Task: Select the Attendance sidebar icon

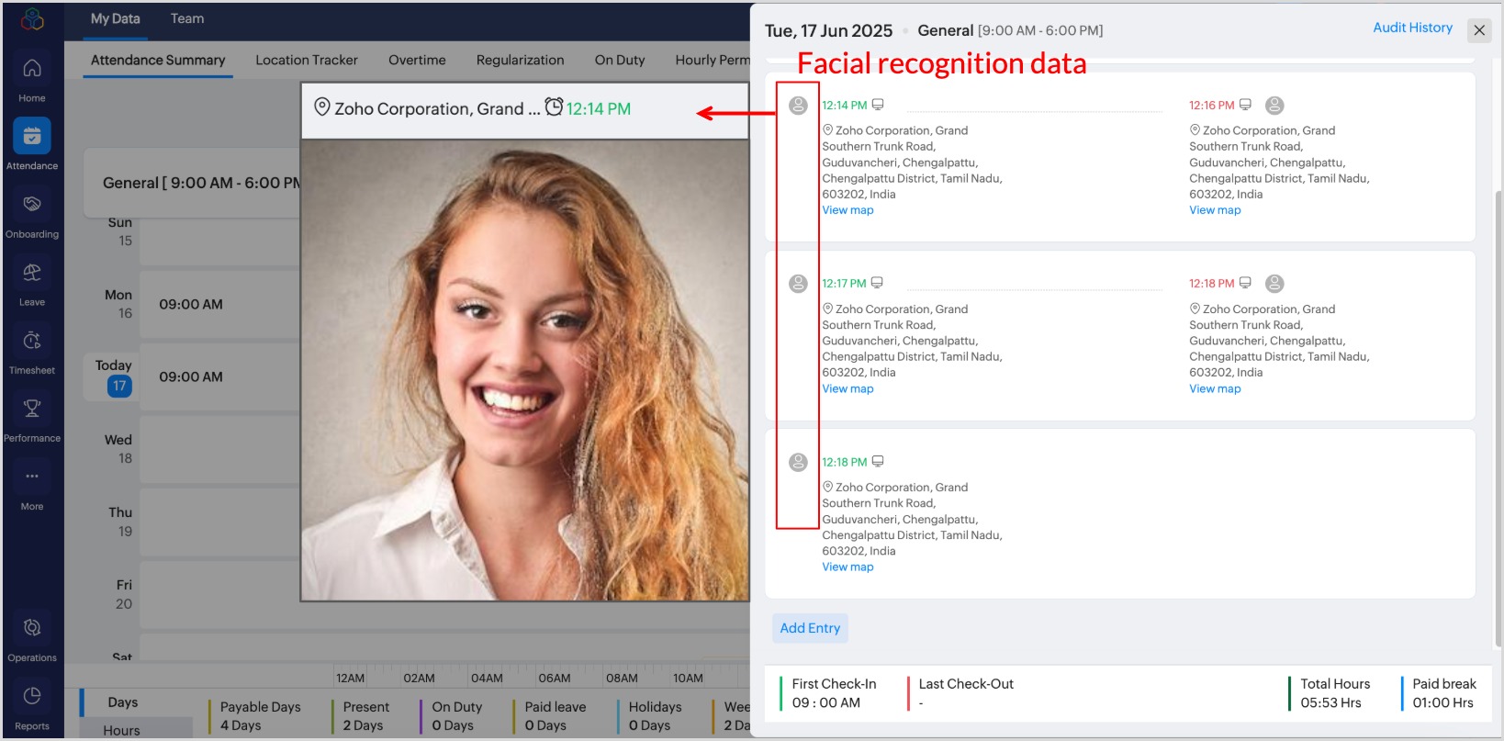Action: [x=32, y=136]
